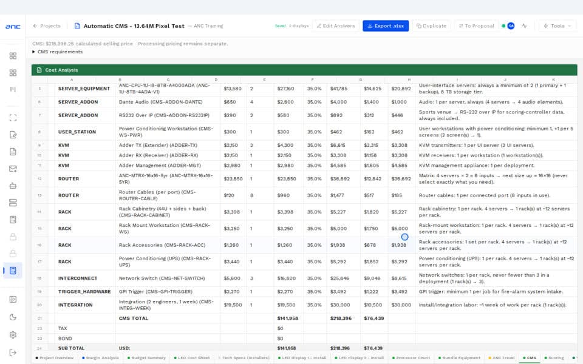The width and height of the screenshot is (583, 364).
Task: Open the bracketed exclamation sidebar icon
Action: click(x=13, y=90)
